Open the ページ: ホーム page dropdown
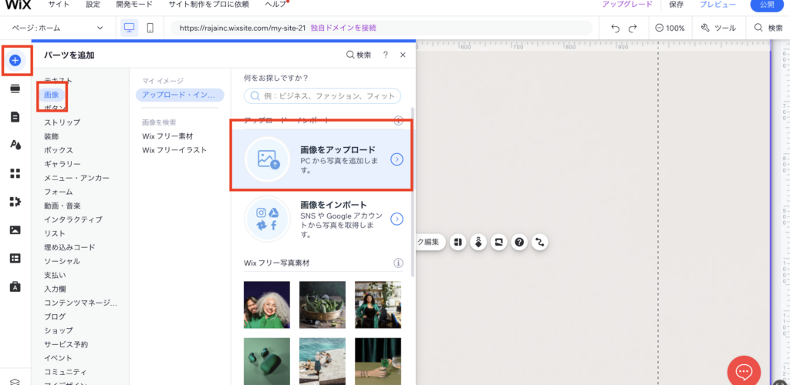This screenshot has width=790, height=385. pos(57,28)
